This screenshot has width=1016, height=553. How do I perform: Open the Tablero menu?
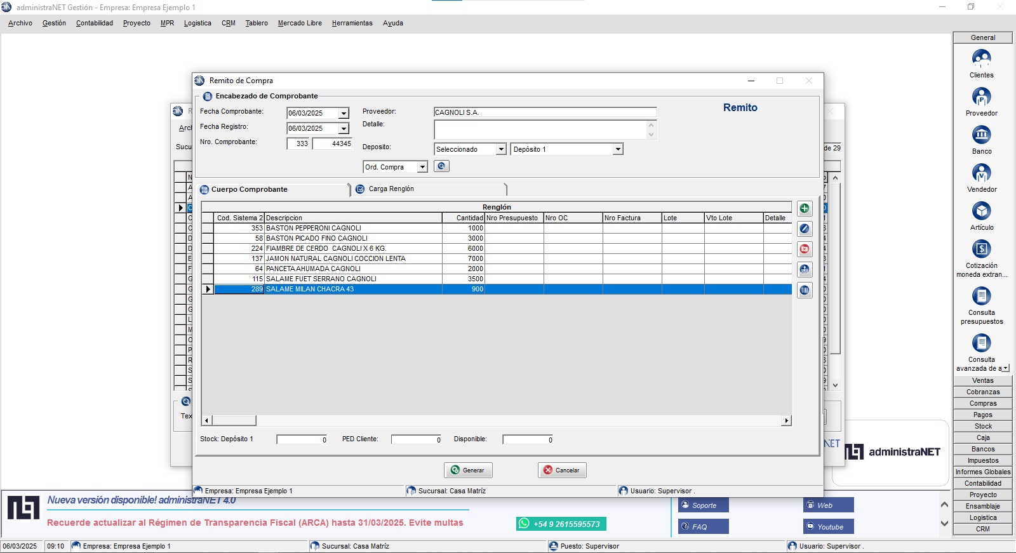point(257,23)
